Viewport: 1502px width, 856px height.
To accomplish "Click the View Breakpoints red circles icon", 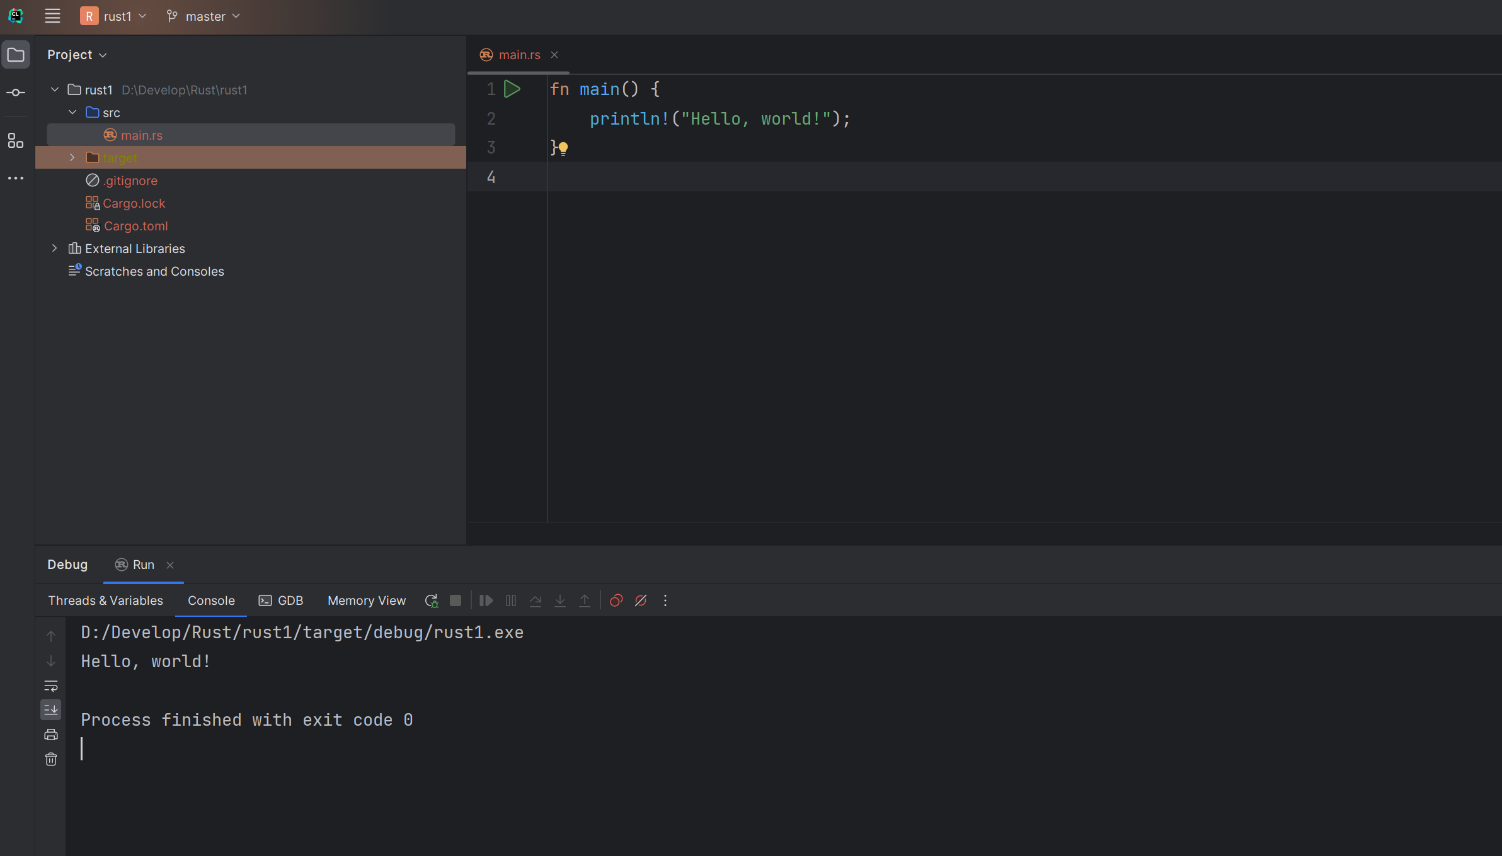I will [x=616, y=600].
